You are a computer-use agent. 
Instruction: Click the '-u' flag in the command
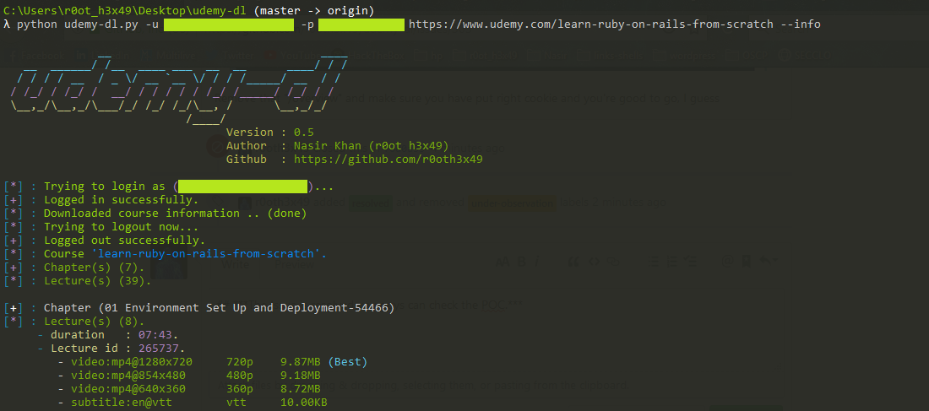(152, 24)
